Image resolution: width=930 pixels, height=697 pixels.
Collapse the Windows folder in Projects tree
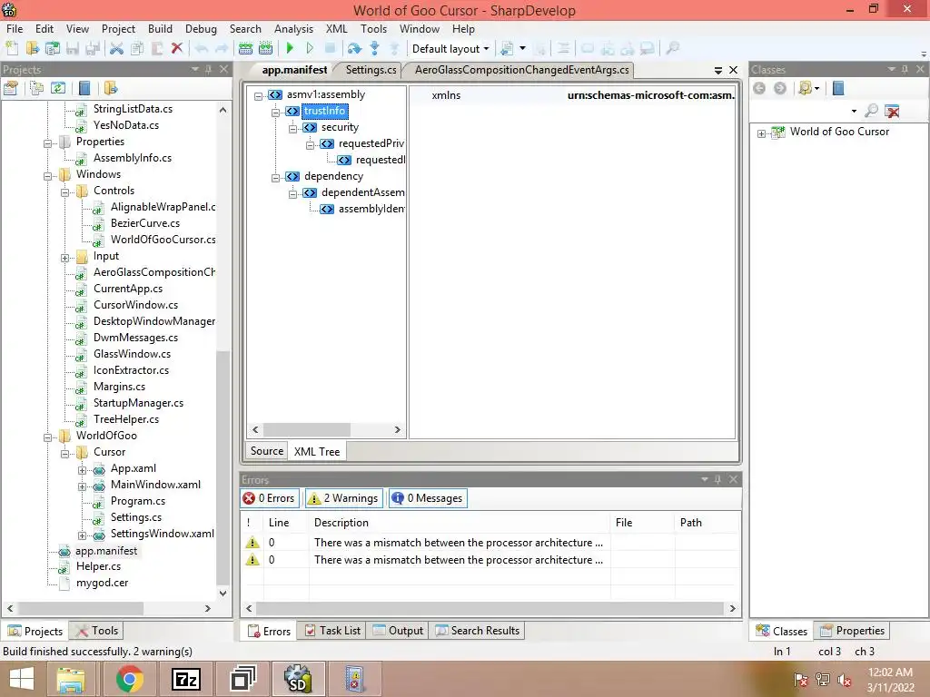[x=47, y=175]
